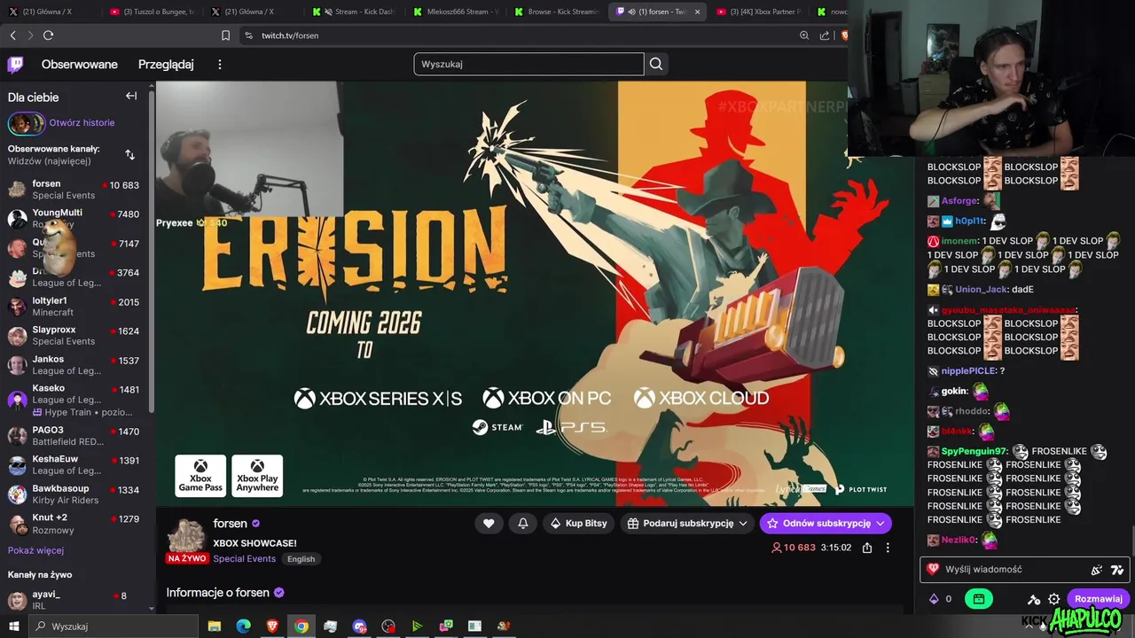1135x638 pixels.
Task: Click the share icon in browser toolbar
Action: click(x=825, y=35)
